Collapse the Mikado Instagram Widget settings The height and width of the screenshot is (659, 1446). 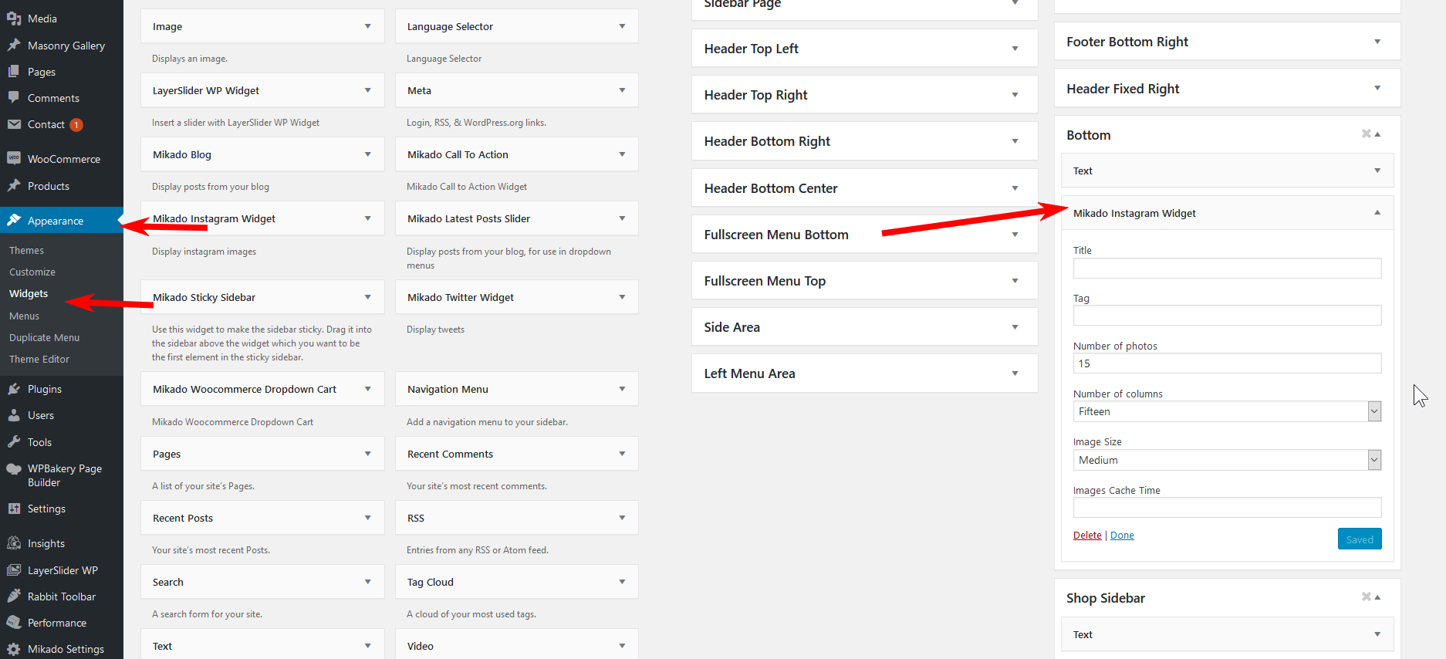click(x=1377, y=213)
